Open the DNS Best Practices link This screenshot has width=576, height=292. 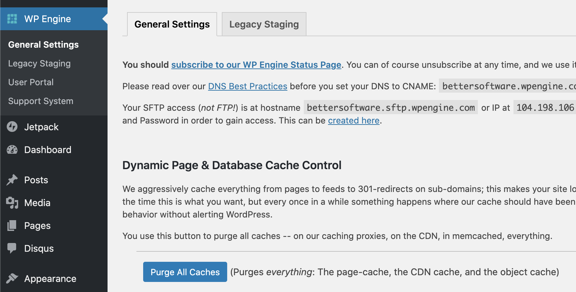pos(248,86)
